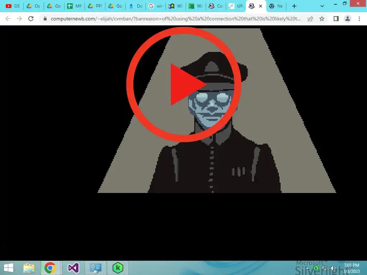Switch to the YouTube OS tab
This screenshot has width=367, height=275.
(13, 6)
